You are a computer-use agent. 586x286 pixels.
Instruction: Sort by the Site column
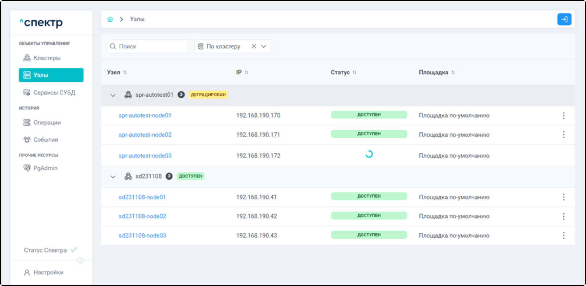453,72
